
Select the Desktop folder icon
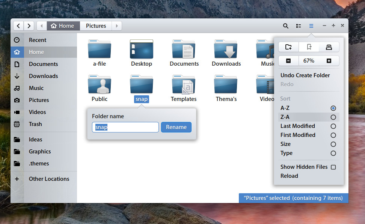142,49
